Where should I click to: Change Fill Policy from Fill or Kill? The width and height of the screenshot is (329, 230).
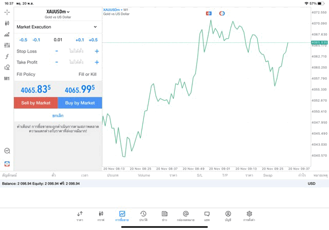coord(87,74)
